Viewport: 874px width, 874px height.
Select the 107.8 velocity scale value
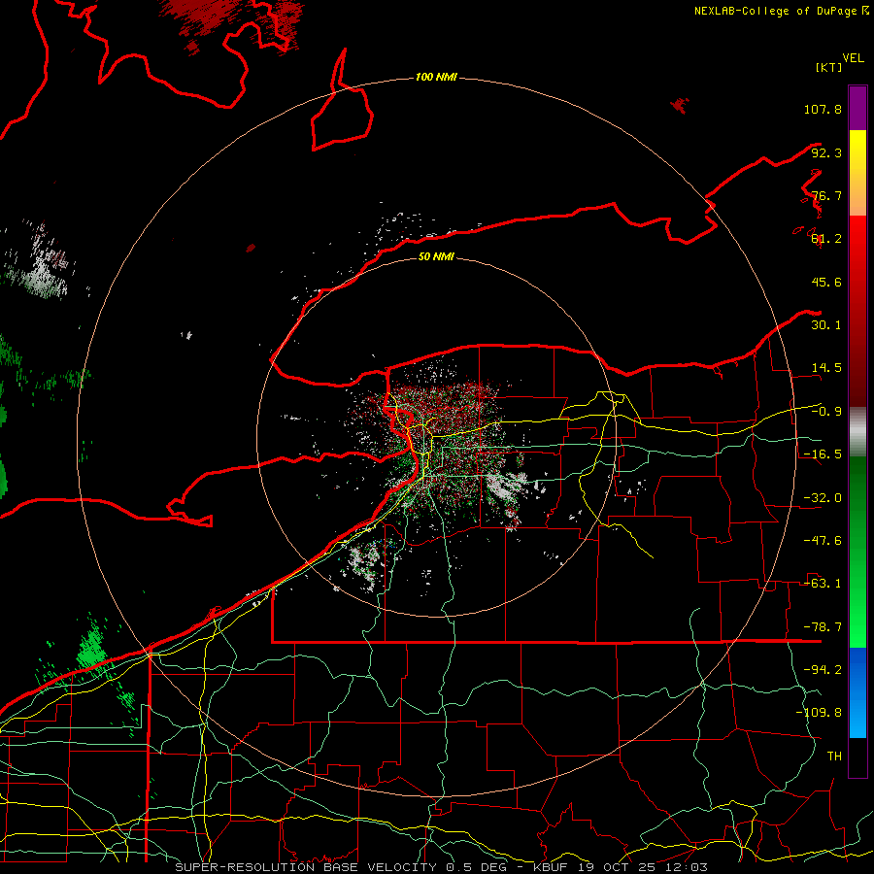(823, 109)
